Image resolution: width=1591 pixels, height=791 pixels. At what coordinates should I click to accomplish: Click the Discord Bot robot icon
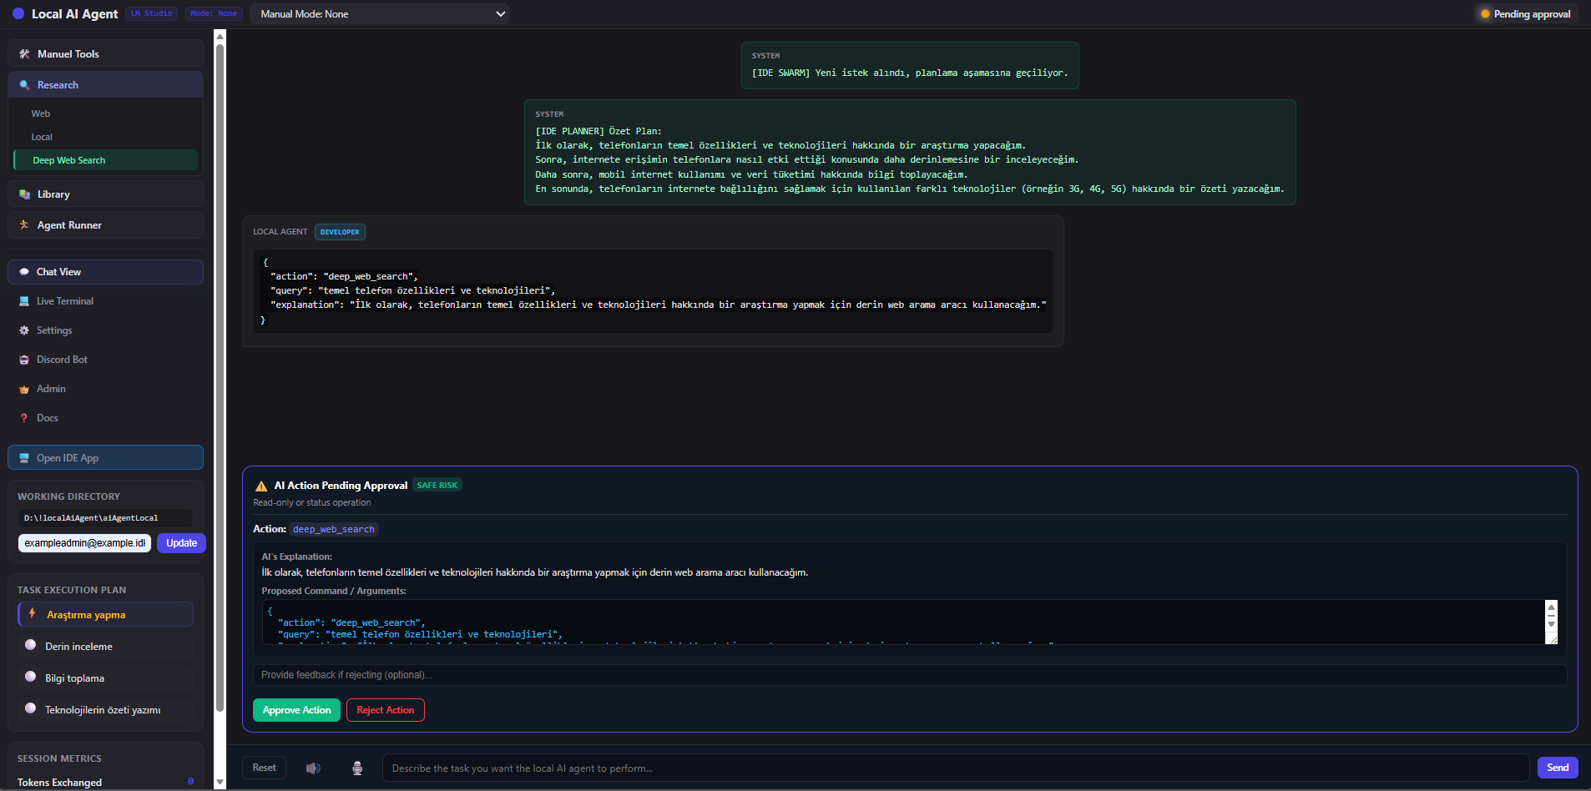point(24,360)
